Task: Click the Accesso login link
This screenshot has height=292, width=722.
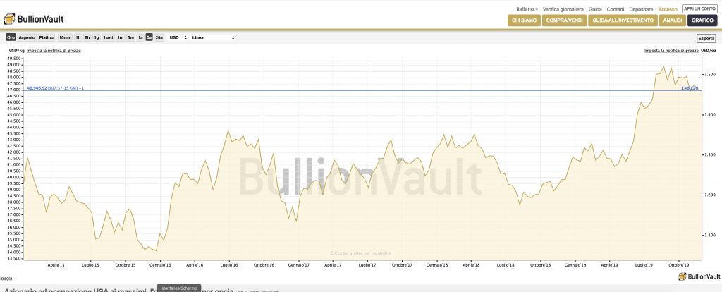Action: 668,9
